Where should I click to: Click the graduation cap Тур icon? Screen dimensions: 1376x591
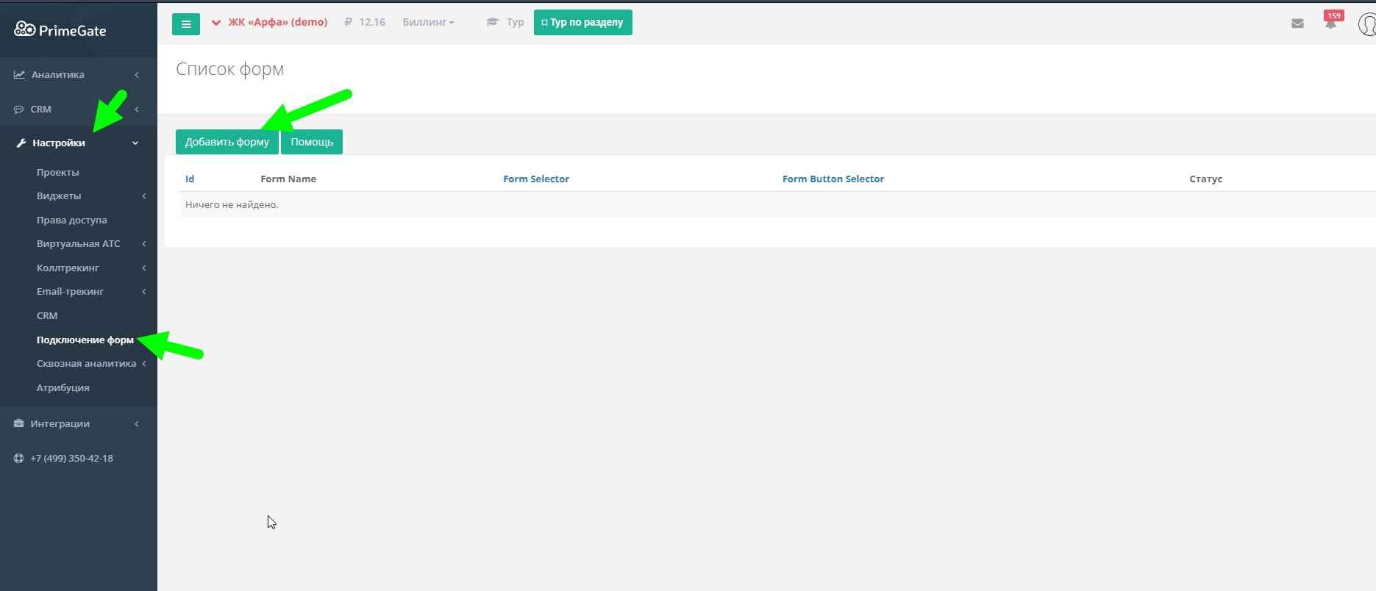point(493,22)
